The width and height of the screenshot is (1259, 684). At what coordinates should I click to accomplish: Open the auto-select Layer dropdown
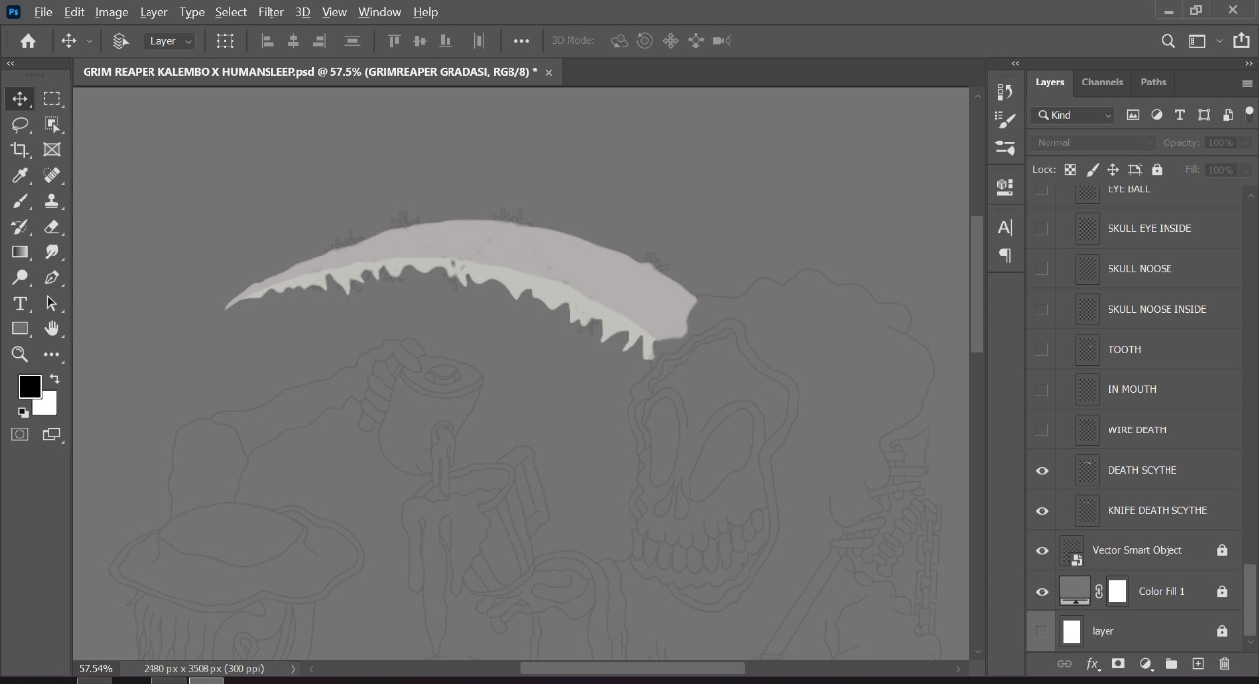[x=170, y=41]
